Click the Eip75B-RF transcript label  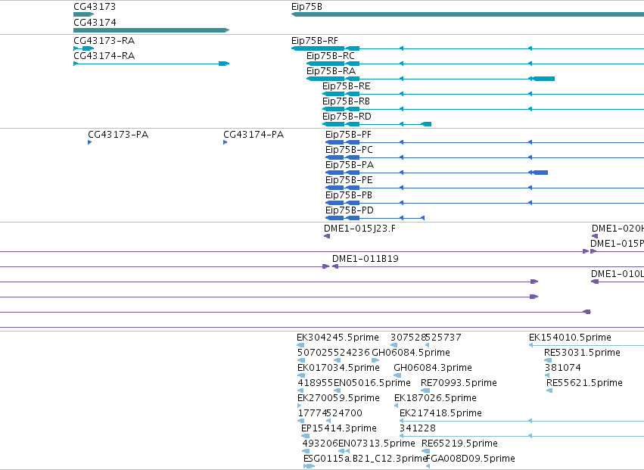pos(315,41)
